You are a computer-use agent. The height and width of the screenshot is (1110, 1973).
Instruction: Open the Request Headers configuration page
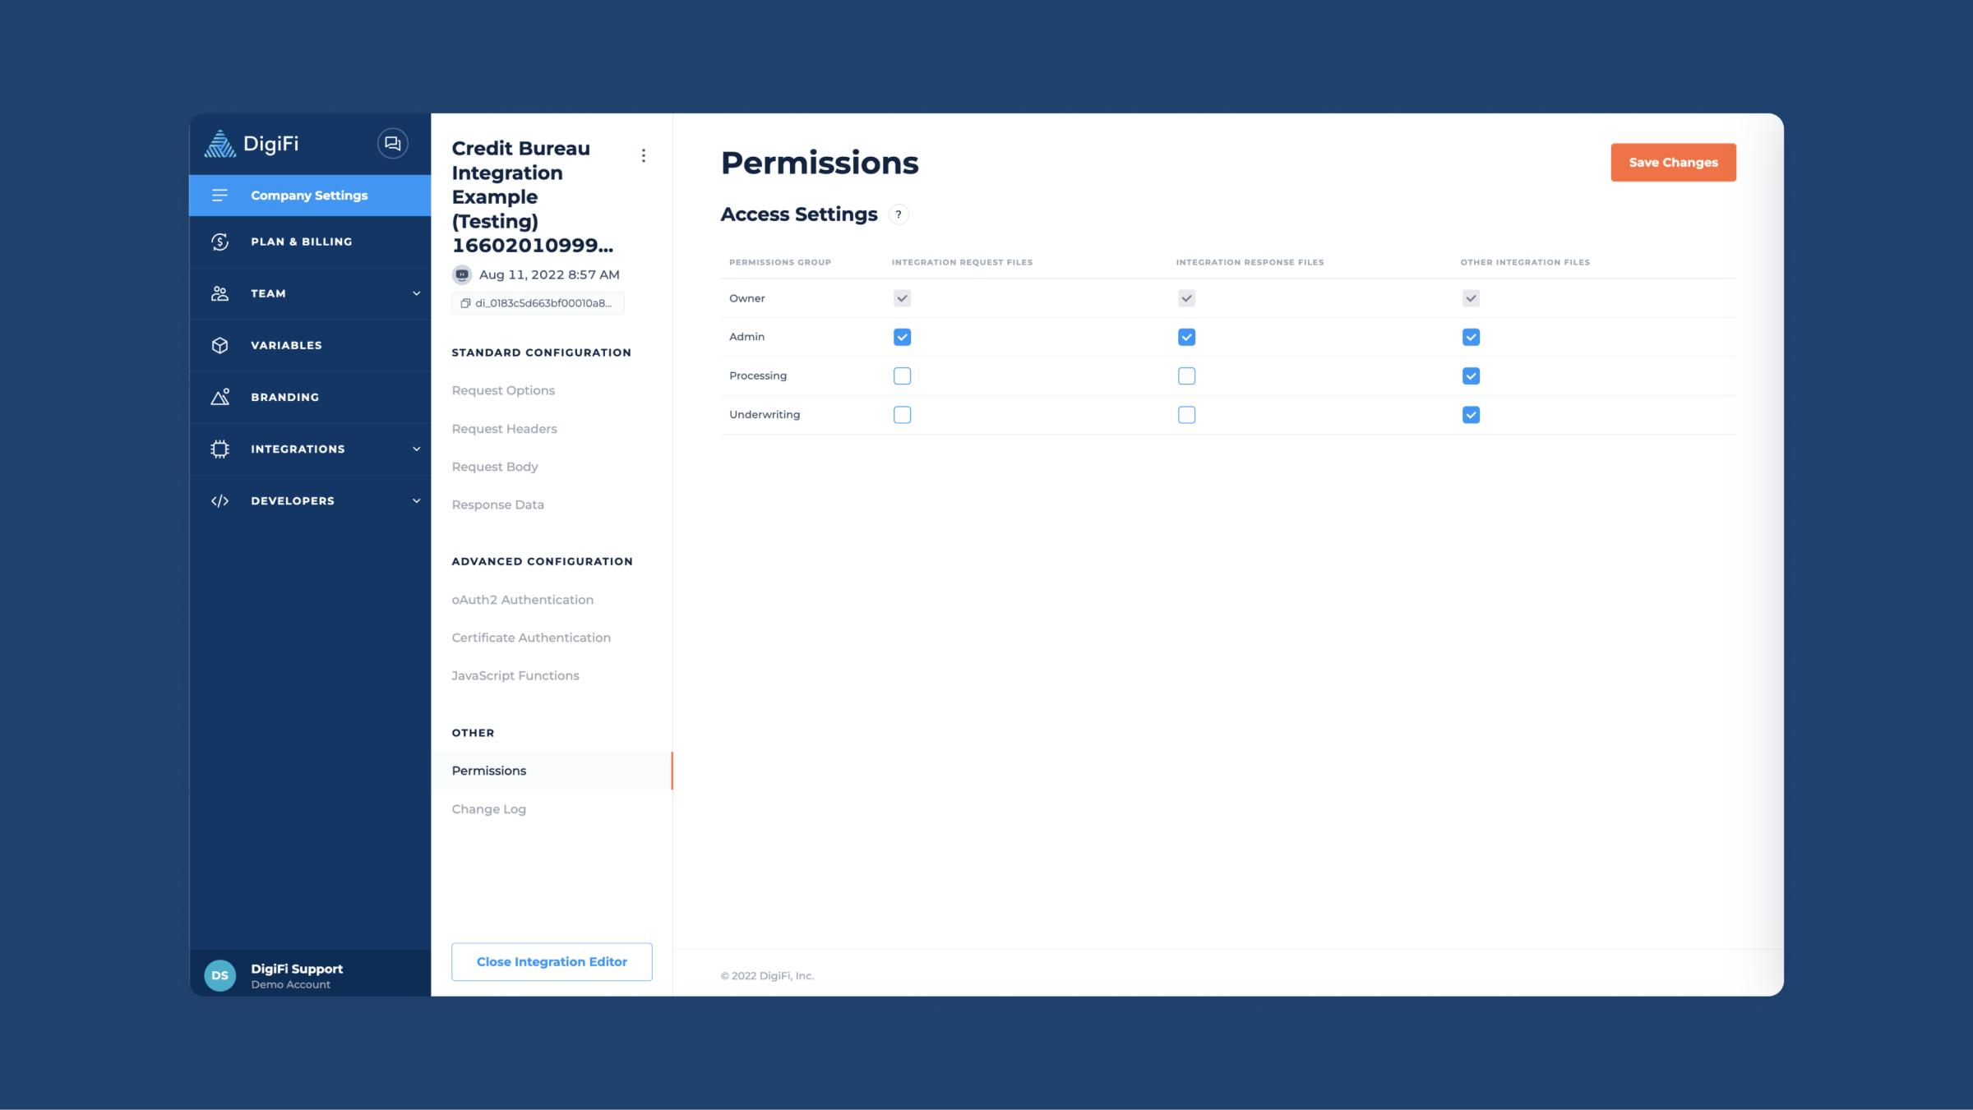coord(504,429)
